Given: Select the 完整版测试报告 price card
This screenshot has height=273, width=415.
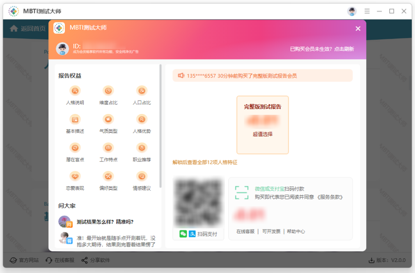Looking at the screenshot, I should [262, 125].
